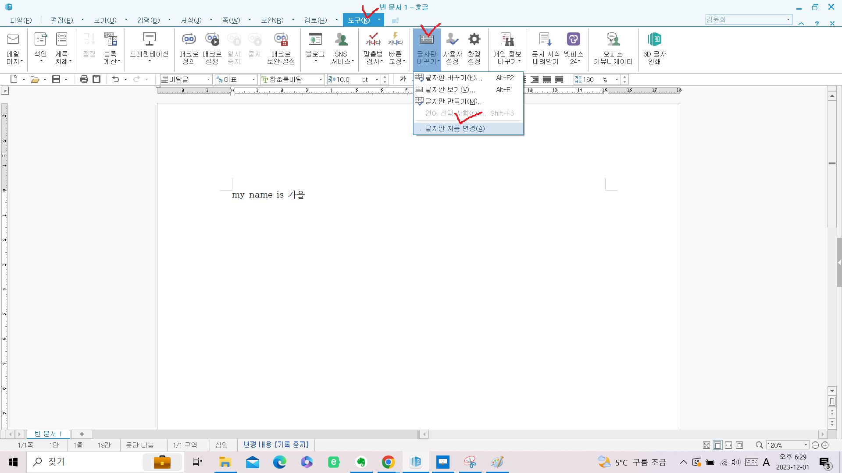Expand the 160% line spacing dropdown
Screen dimensions: 842x473
click(x=617, y=79)
